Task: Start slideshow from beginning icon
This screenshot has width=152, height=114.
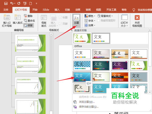Action: (x=25, y=4)
